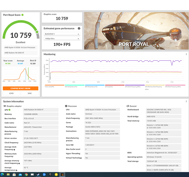Click the LOAD button
The height and width of the screenshot is (177, 189).
[x=12, y=93]
